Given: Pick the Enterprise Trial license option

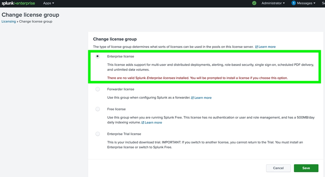Looking at the screenshot, I should tap(98, 134).
